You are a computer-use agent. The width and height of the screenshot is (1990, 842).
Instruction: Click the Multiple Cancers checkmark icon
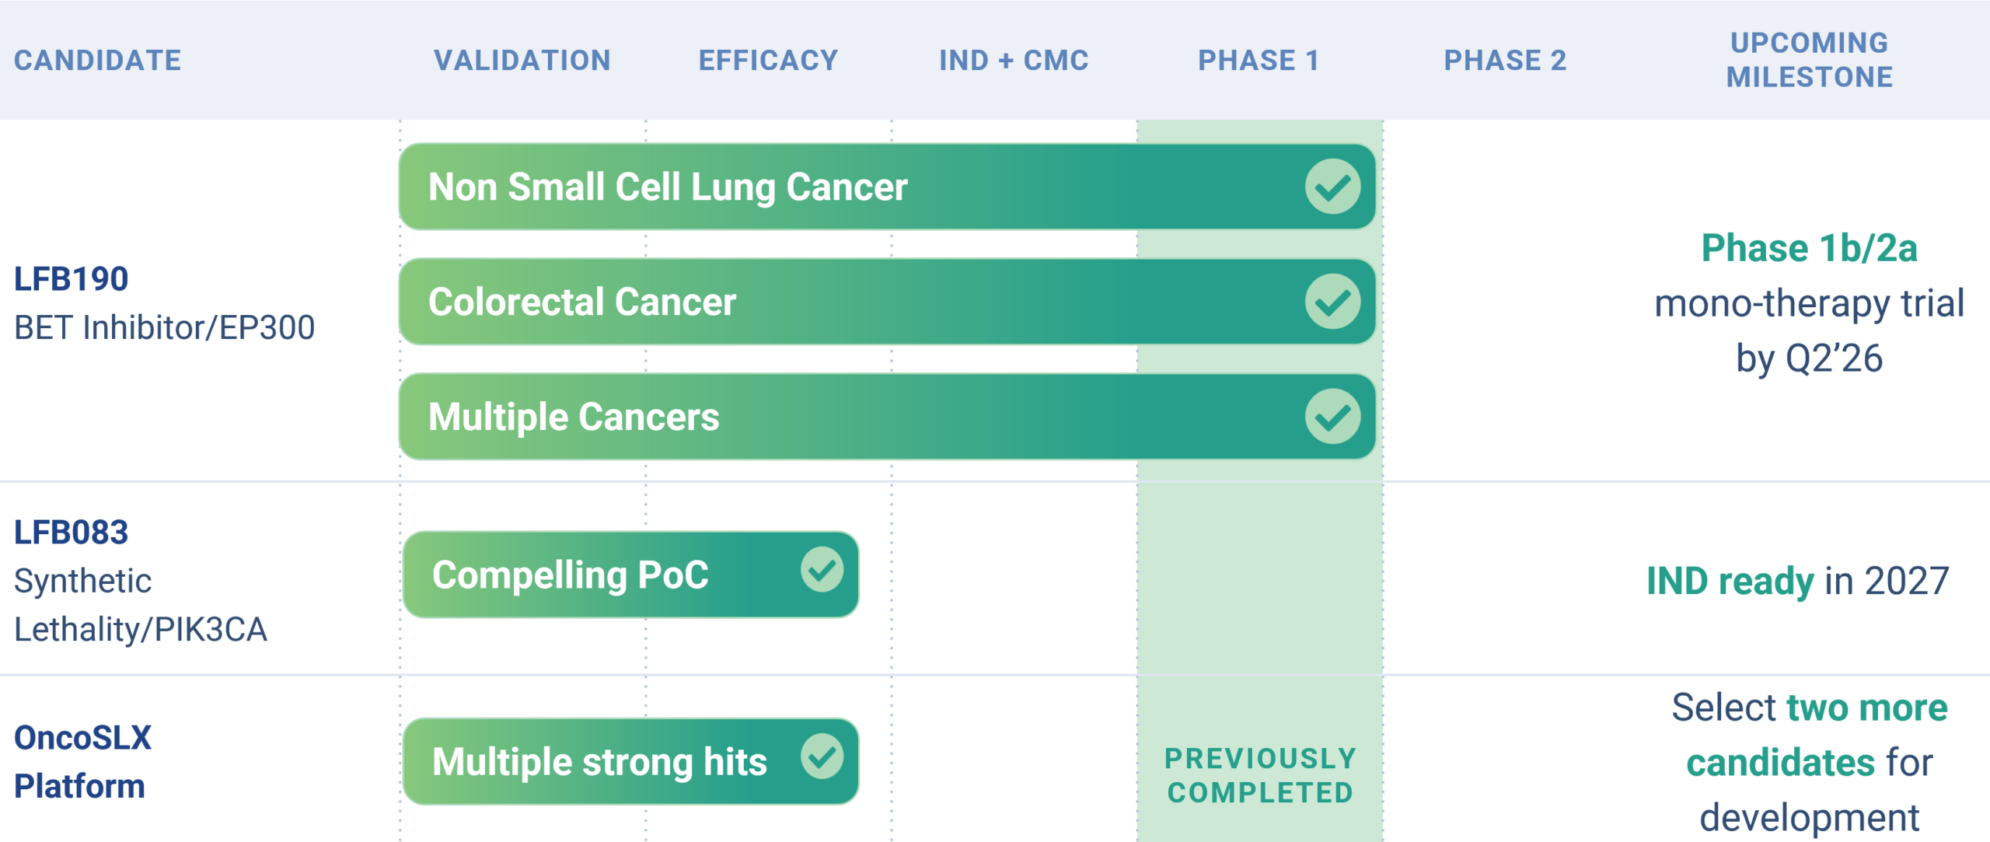pyautogui.click(x=1332, y=417)
